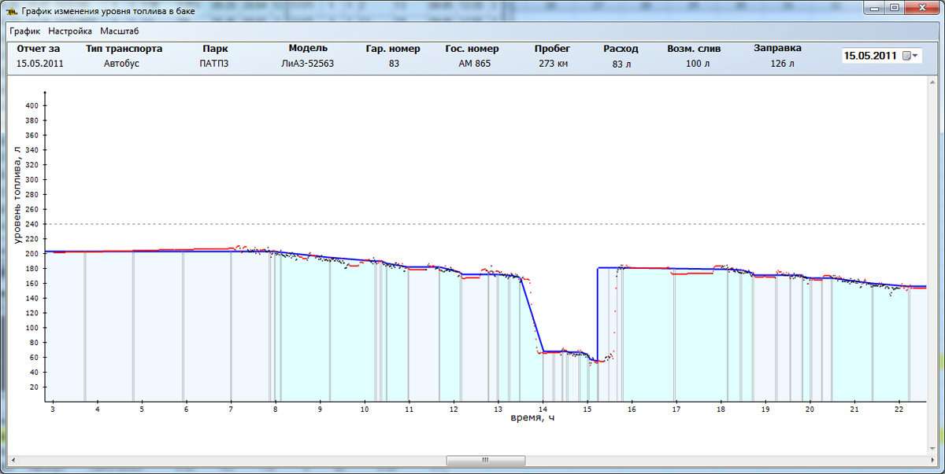
Task: Click the application icon in the title bar
Action: pyautogui.click(x=12, y=12)
